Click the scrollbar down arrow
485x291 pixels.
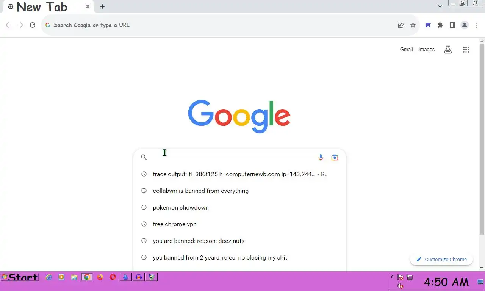[482, 268]
